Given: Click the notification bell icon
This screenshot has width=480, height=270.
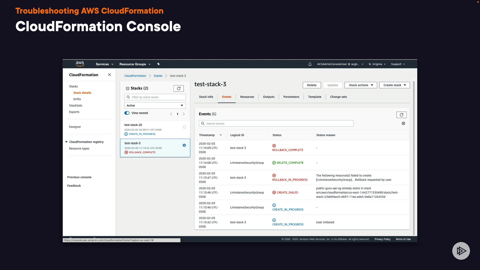Looking at the screenshot, I should tap(310, 64).
